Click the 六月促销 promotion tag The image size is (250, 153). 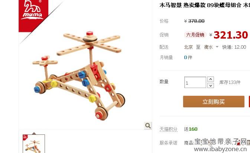[195, 35]
